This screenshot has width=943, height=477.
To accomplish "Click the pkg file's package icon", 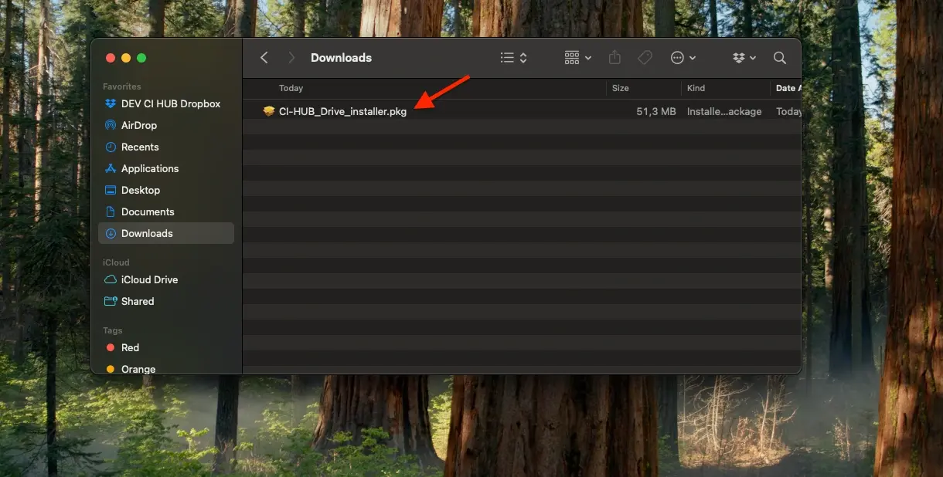I will 269,111.
